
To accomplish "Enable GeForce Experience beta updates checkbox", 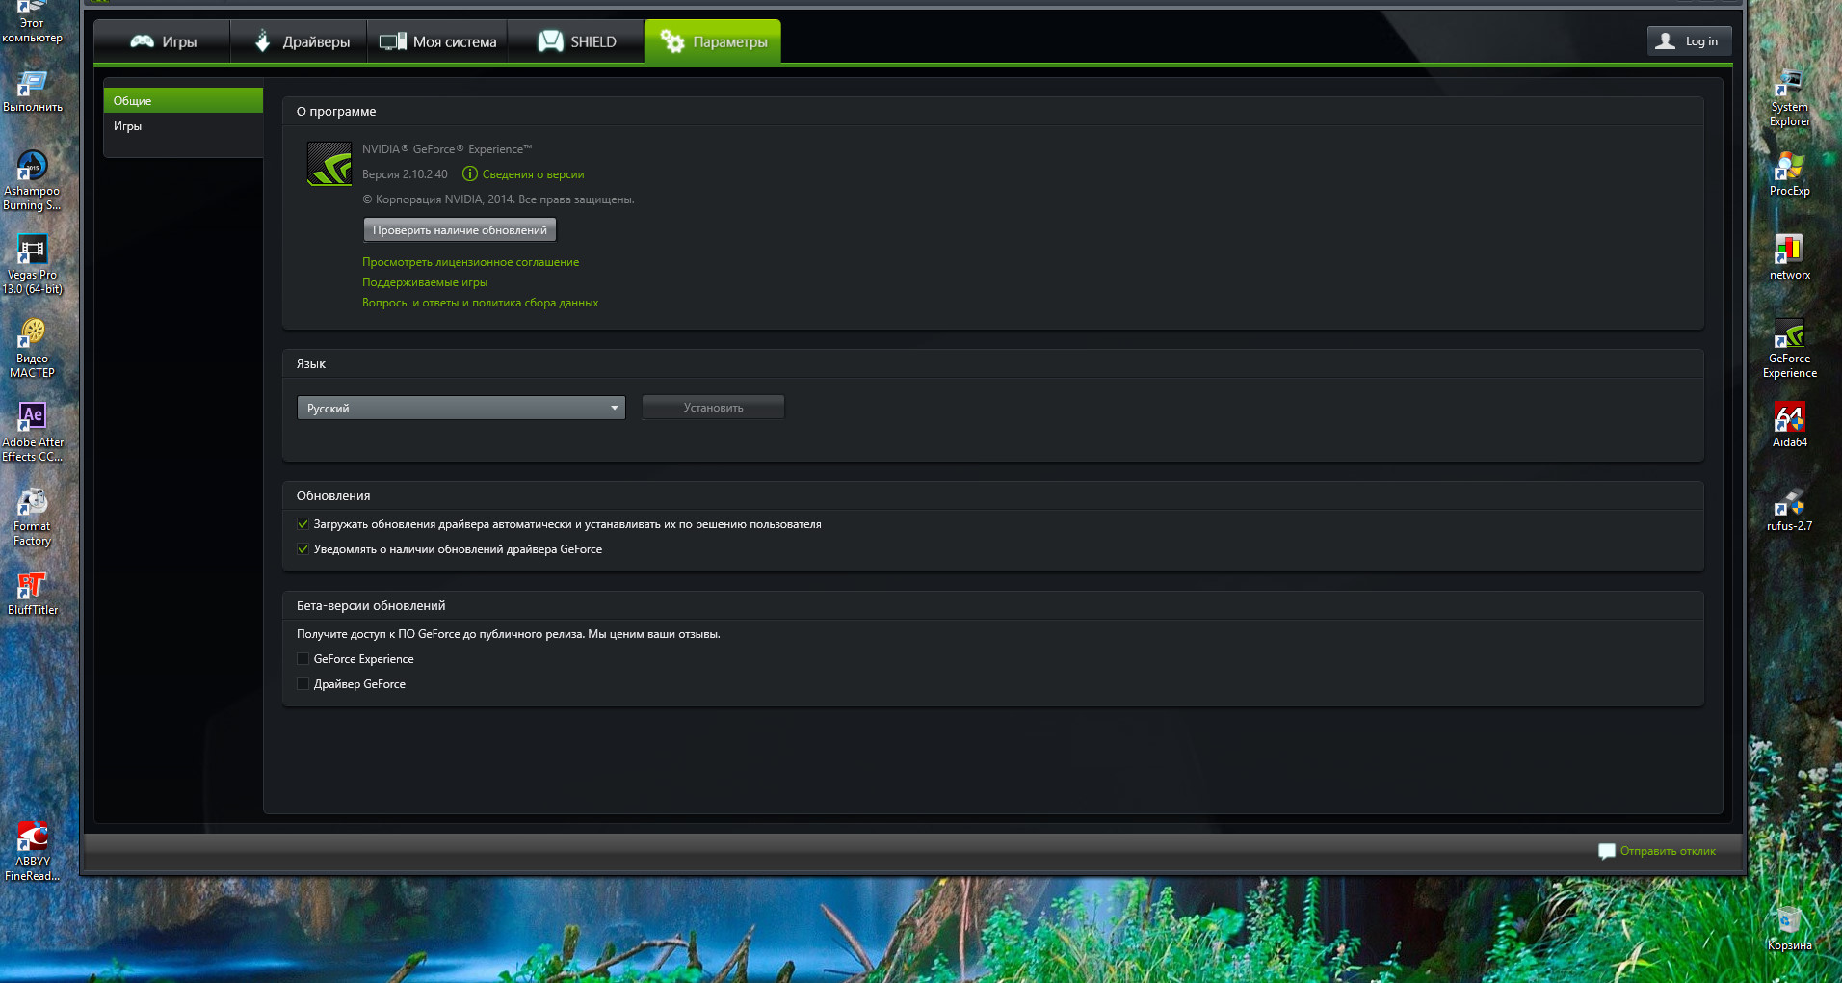I will click(x=303, y=659).
